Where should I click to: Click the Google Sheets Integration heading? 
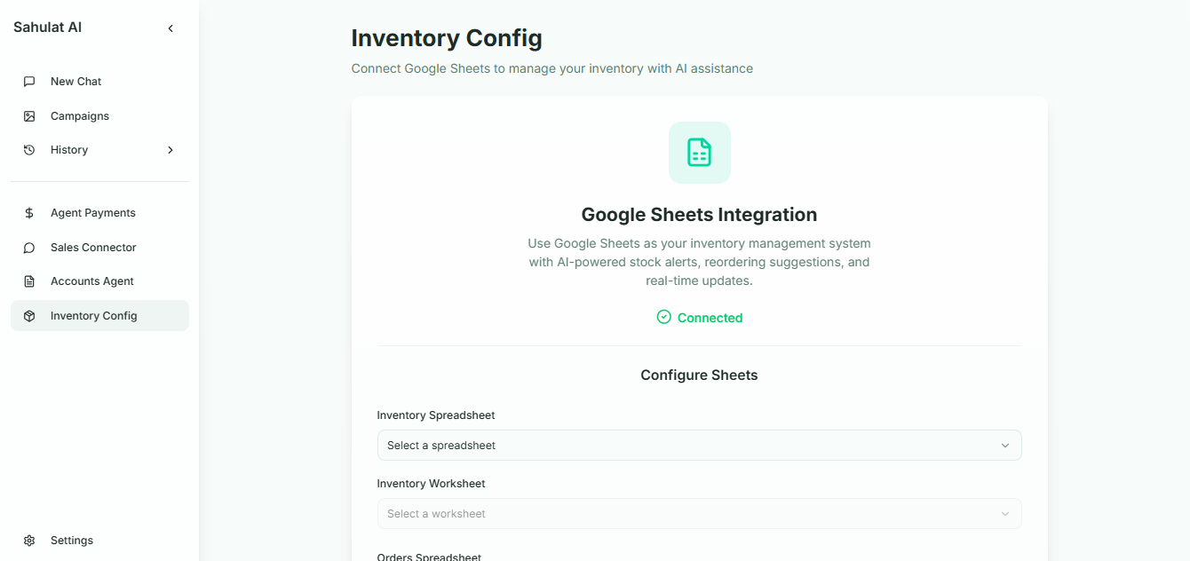tap(700, 215)
